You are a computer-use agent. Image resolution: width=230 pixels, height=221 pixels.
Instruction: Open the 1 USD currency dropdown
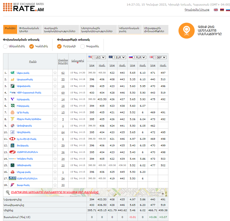(99, 57)
